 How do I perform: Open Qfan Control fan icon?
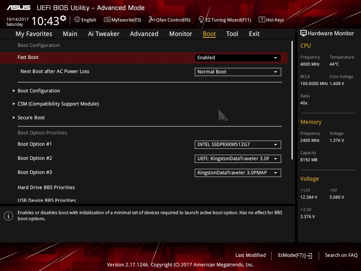coord(152,20)
